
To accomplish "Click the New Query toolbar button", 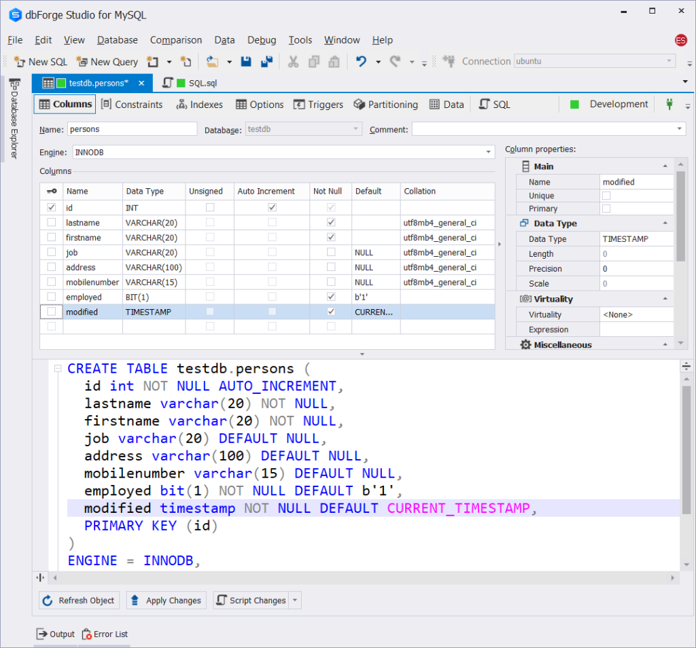I will [107, 62].
